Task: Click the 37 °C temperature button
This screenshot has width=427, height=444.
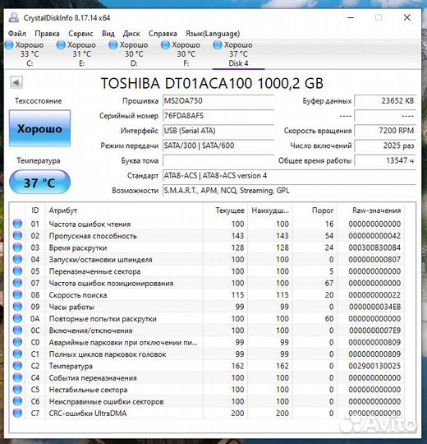Action: tap(40, 183)
